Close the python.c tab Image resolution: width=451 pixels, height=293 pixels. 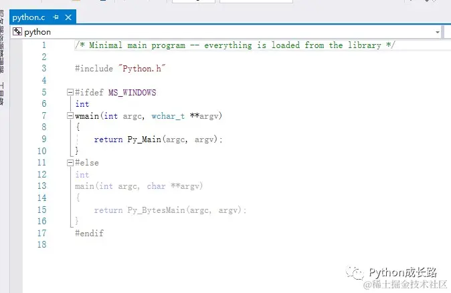[x=68, y=17]
